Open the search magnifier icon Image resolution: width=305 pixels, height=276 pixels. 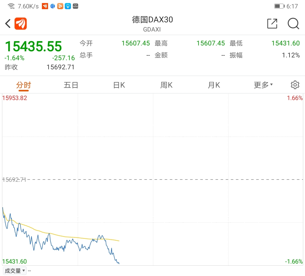[293, 24]
